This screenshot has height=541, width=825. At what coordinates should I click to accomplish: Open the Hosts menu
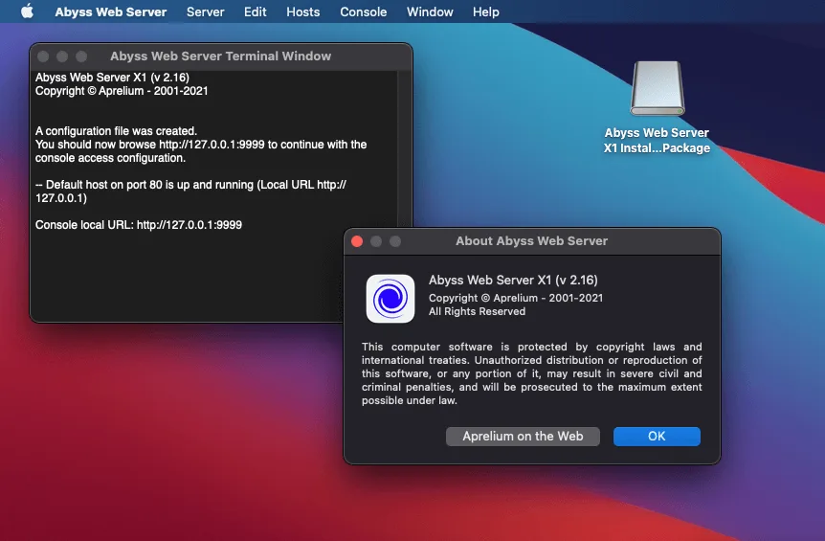point(303,11)
